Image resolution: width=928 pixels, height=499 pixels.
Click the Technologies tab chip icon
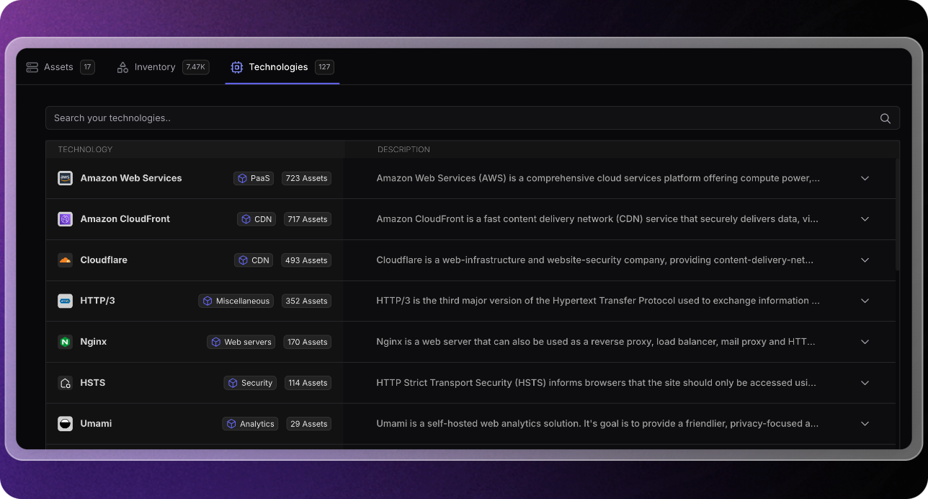[x=236, y=67]
